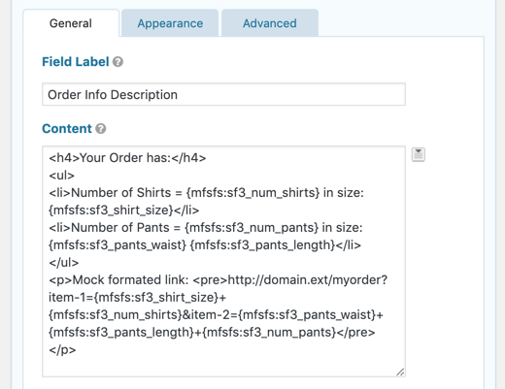
Task: Focus the Order Info Description label field
Action: pyautogui.click(x=223, y=94)
